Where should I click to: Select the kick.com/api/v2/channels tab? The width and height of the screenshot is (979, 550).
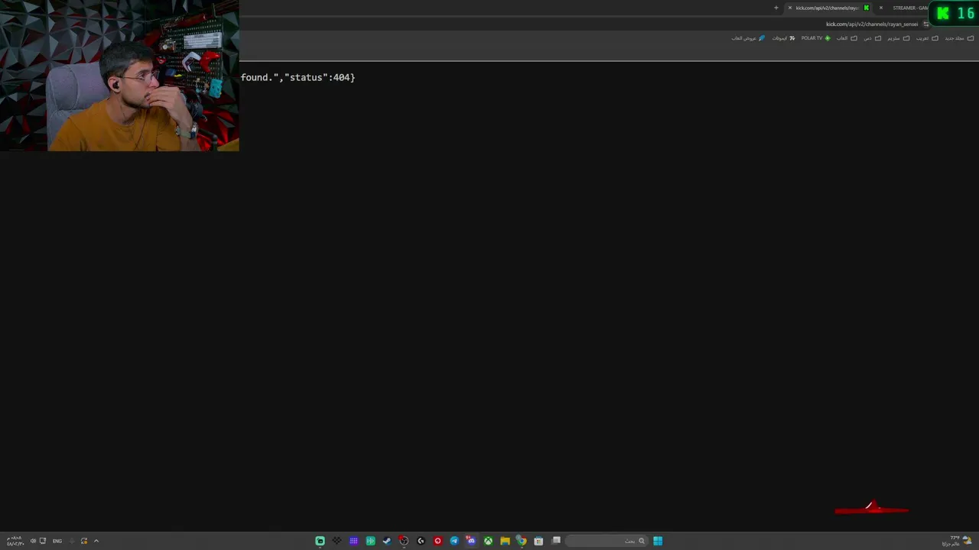830,8
